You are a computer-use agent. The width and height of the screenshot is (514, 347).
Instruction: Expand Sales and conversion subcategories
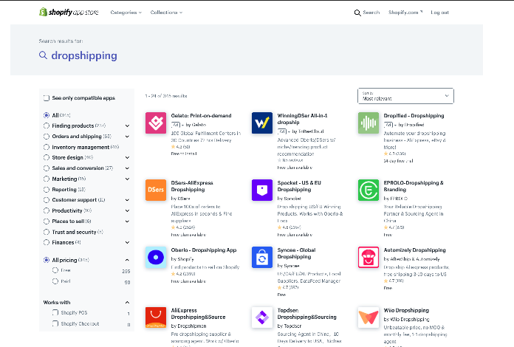(x=127, y=168)
